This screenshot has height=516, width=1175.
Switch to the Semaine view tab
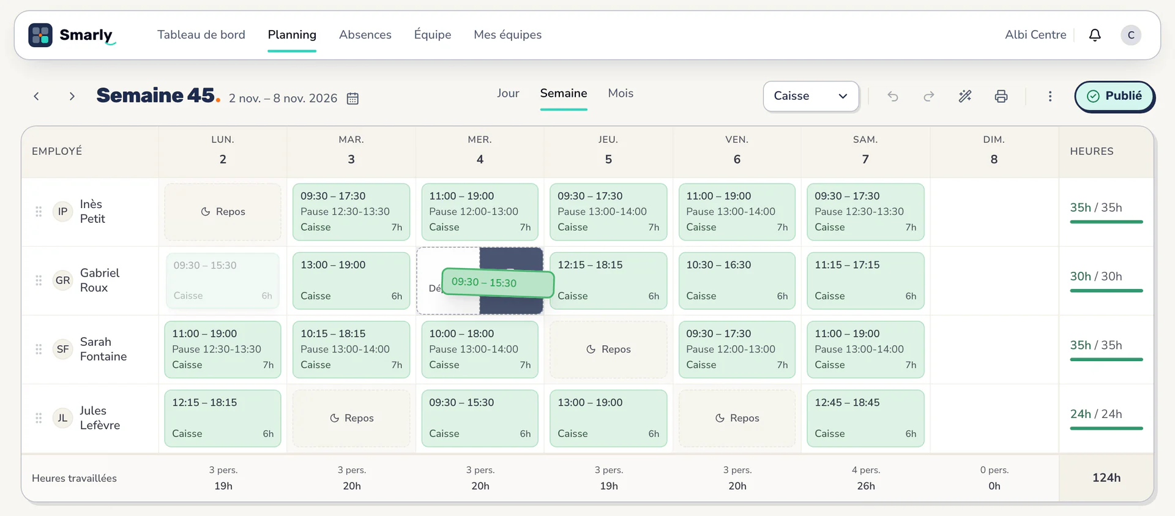pos(564,93)
